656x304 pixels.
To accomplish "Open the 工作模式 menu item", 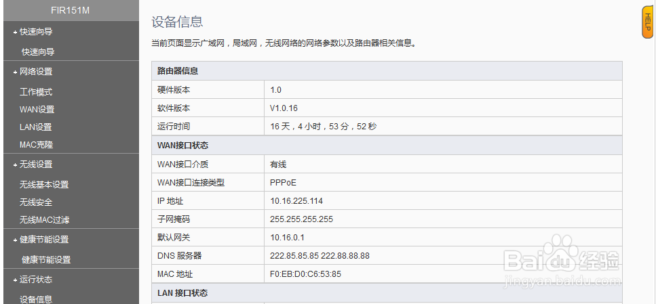I will point(36,92).
